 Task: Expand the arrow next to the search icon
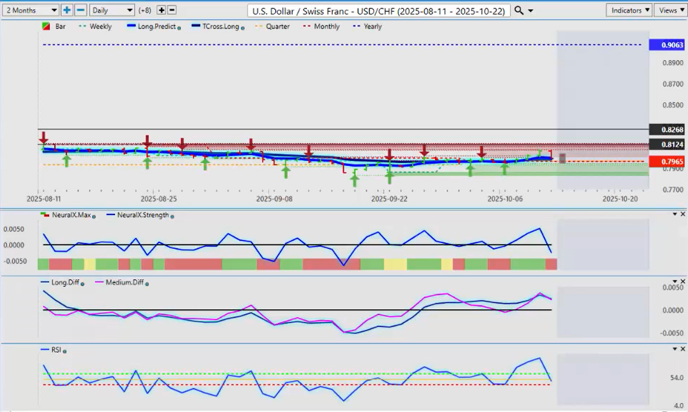point(531,10)
